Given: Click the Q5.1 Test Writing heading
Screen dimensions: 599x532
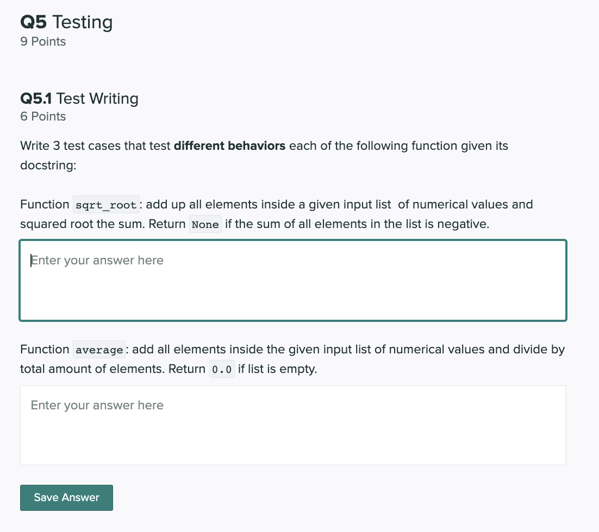Looking at the screenshot, I should [x=79, y=98].
